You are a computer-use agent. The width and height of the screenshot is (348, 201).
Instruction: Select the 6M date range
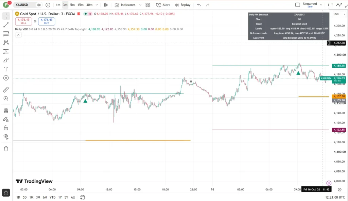(45, 197)
